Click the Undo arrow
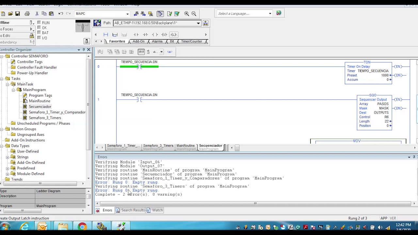Viewport: 418px width, 235px height. point(61,14)
